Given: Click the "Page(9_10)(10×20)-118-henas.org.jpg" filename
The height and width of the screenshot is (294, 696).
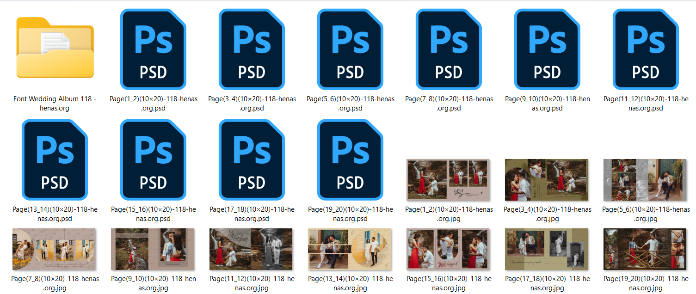Looking at the screenshot, I should 154,283.
